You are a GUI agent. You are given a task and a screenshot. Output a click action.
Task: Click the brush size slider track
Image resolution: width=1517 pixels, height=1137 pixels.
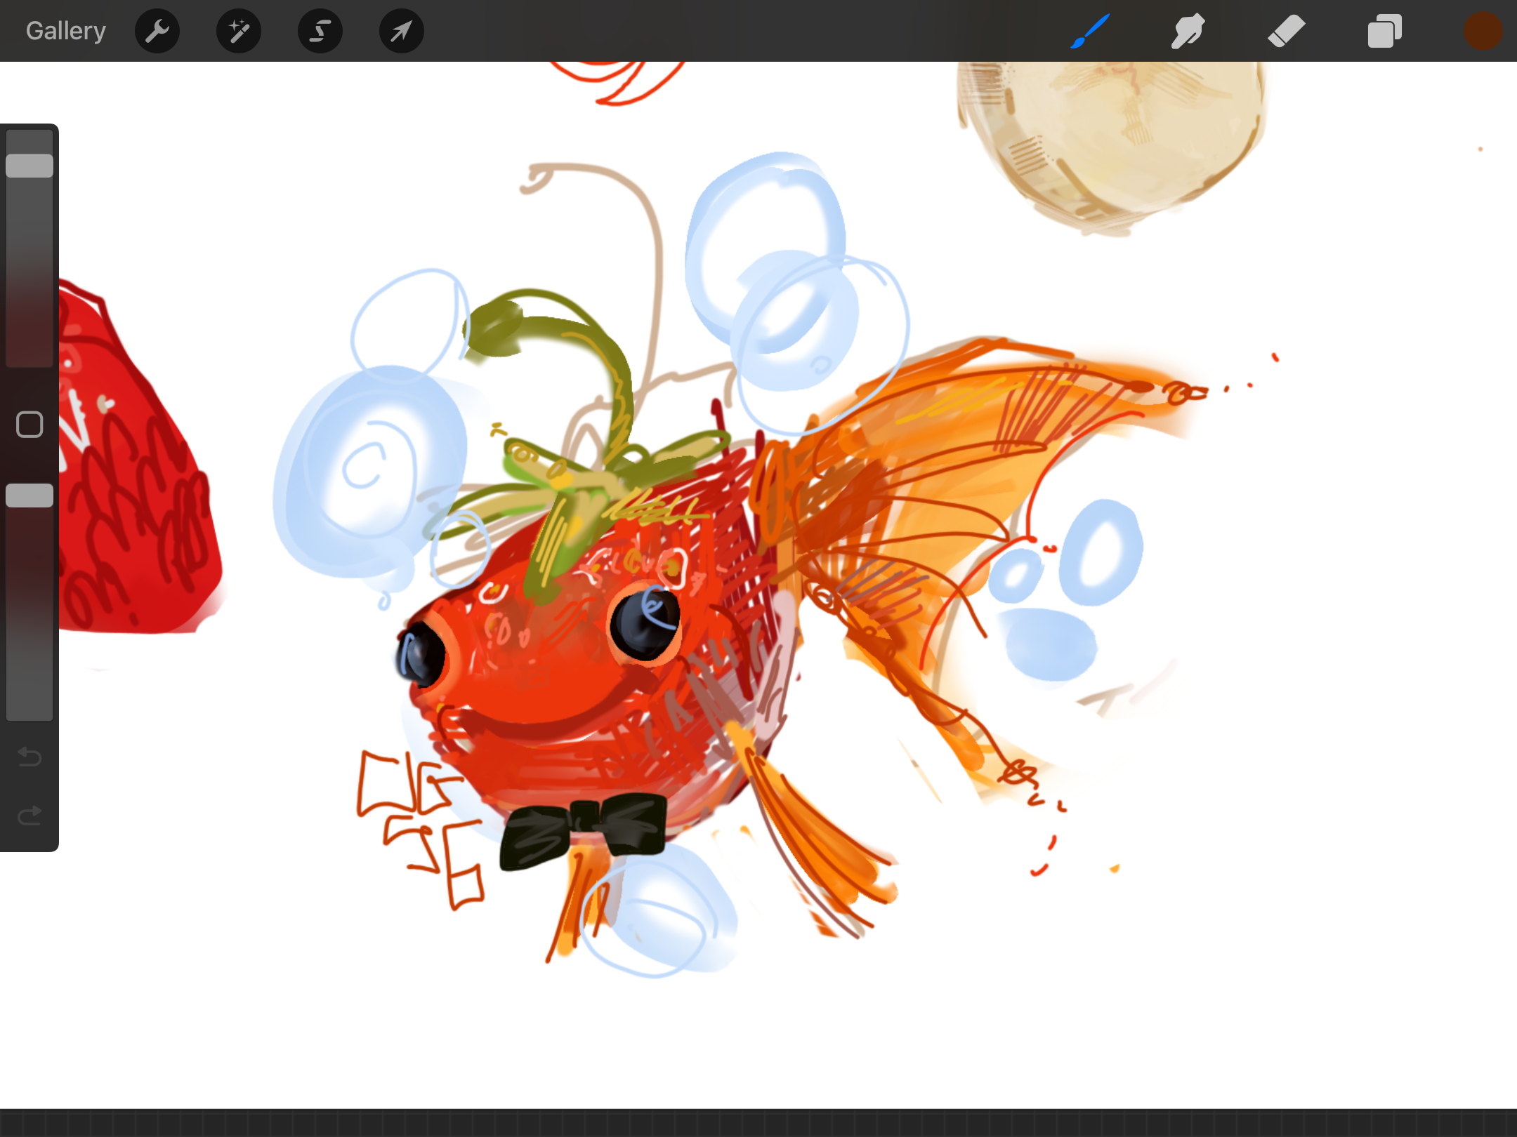[x=29, y=281]
